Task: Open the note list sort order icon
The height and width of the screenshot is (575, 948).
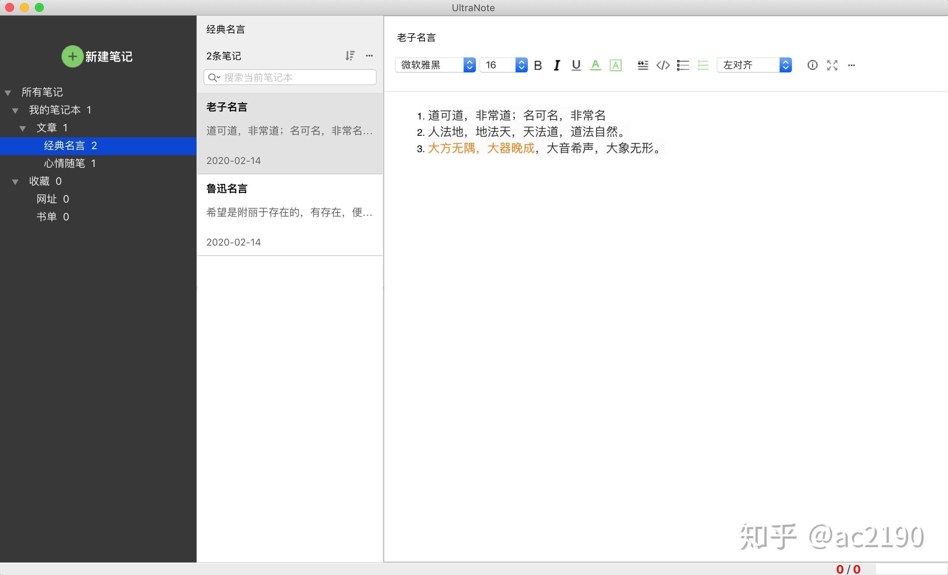Action: coord(350,56)
